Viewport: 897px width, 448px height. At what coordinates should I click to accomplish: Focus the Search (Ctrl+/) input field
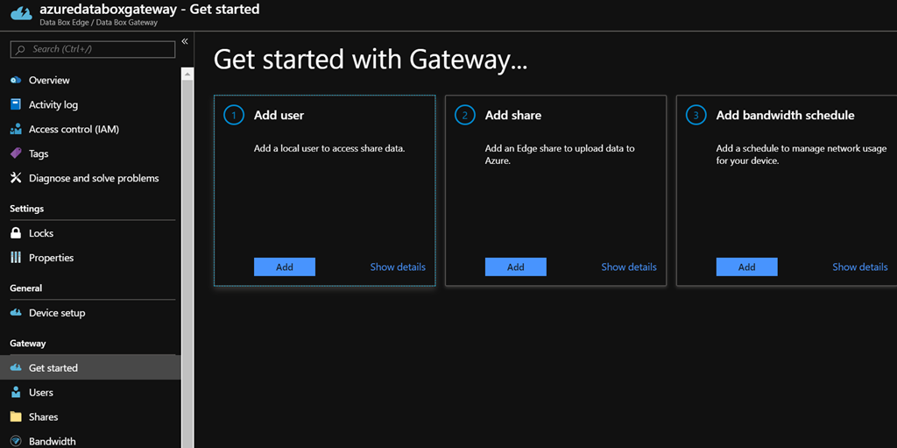(x=96, y=49)
